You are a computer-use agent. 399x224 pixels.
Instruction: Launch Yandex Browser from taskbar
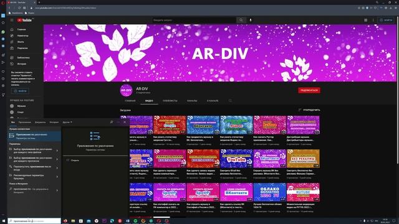click(x=97, y=221)
